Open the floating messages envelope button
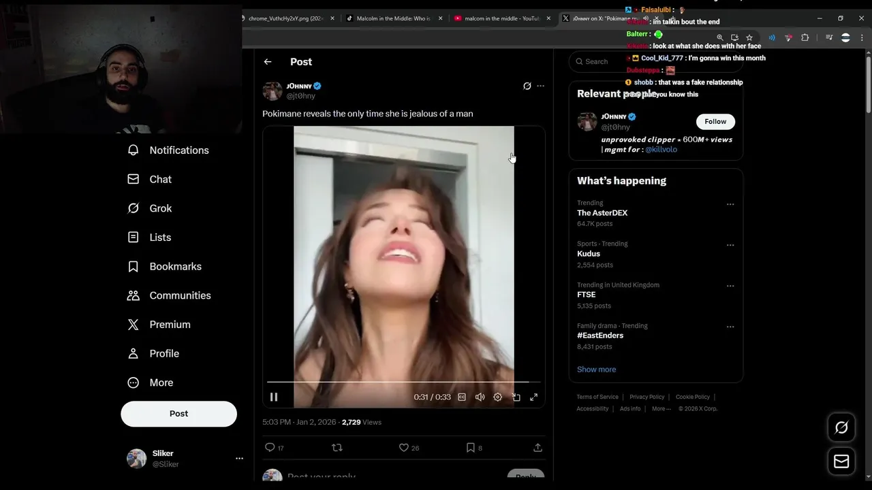The width and height of the screenshot is (872, 490). click(841, 461)
